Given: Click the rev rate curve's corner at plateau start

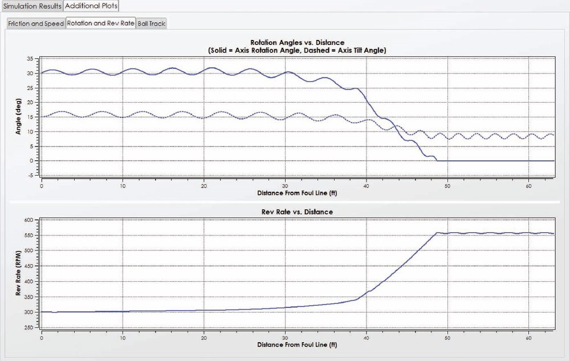Looking at the screenshot, I should pyautogui.click(x=437, y=233).
